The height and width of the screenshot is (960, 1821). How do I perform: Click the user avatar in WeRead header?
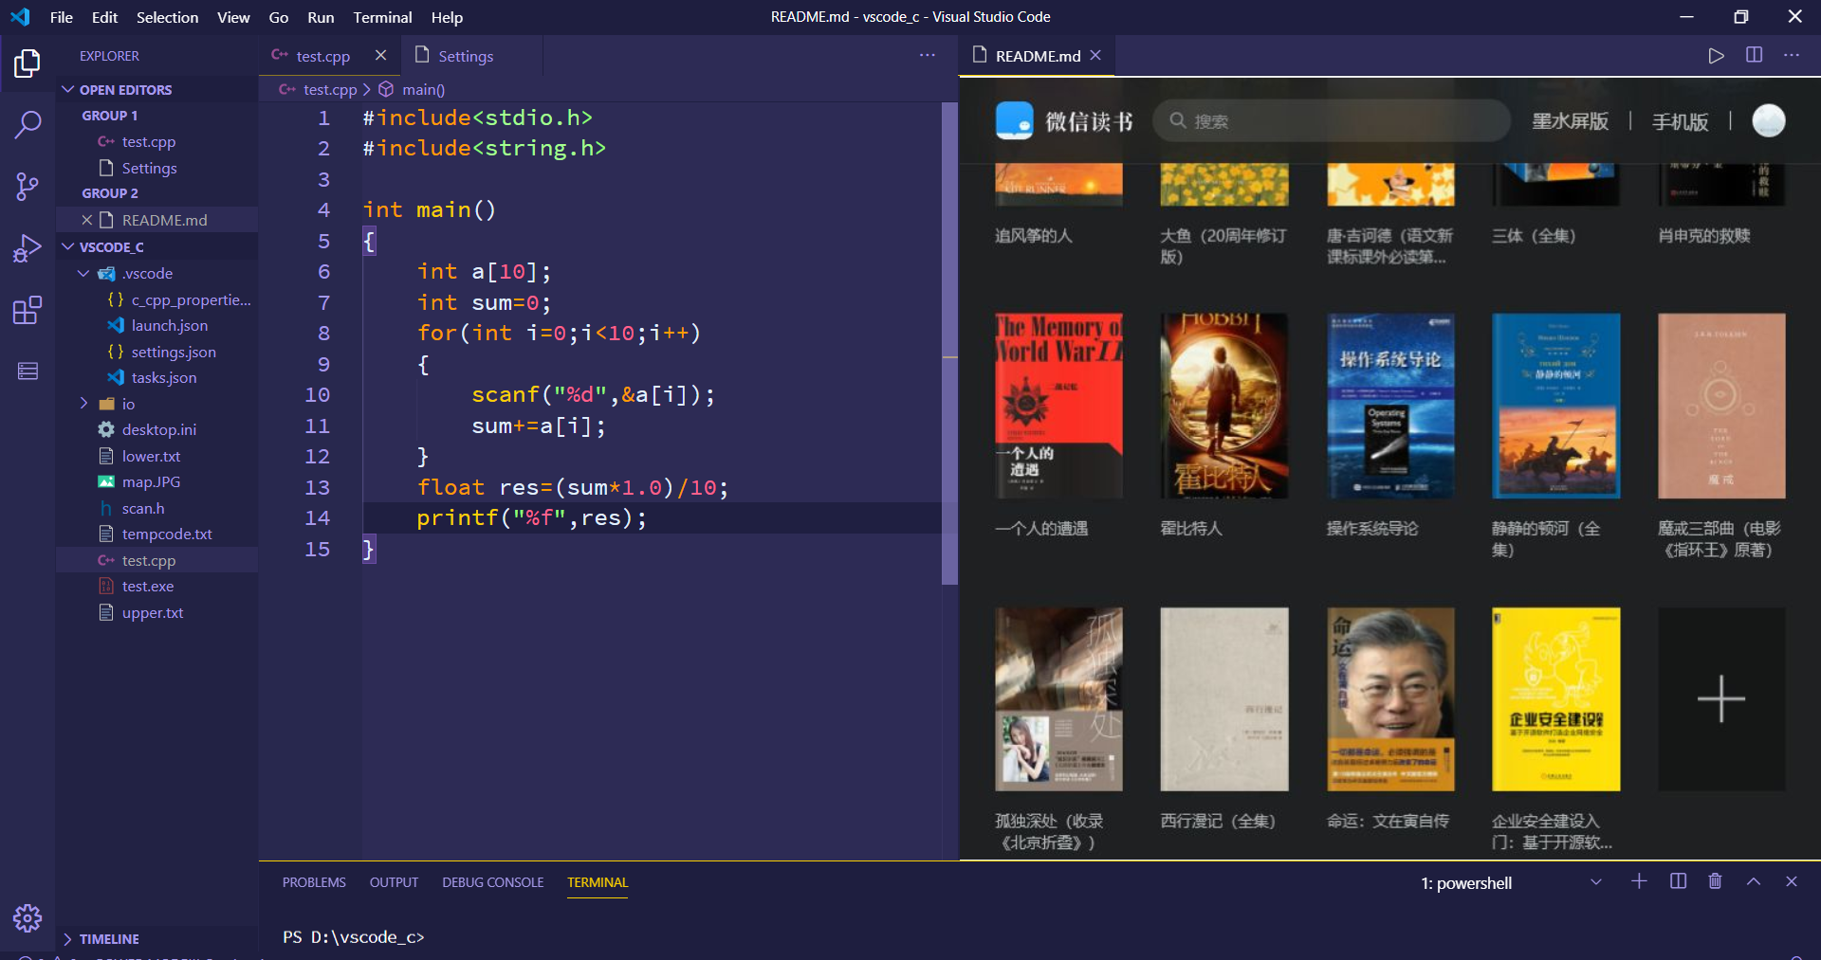tap(1768, 120)
